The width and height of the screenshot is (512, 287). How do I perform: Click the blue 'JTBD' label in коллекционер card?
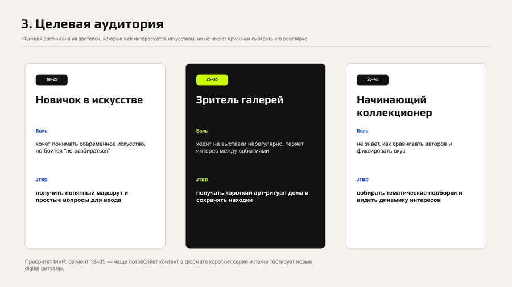point(362,180)
